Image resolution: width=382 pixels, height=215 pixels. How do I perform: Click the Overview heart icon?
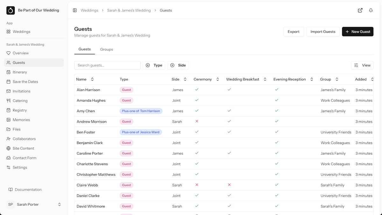click(9, 53)
